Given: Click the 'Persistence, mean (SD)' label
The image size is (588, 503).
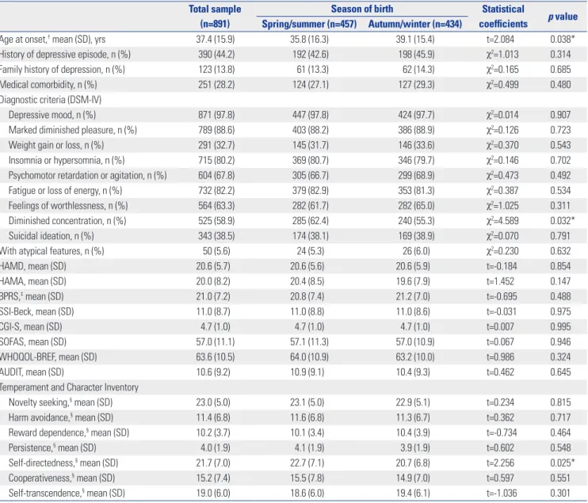Looking at the screenshot, I should pyautogui.click(x=52, y=448).
